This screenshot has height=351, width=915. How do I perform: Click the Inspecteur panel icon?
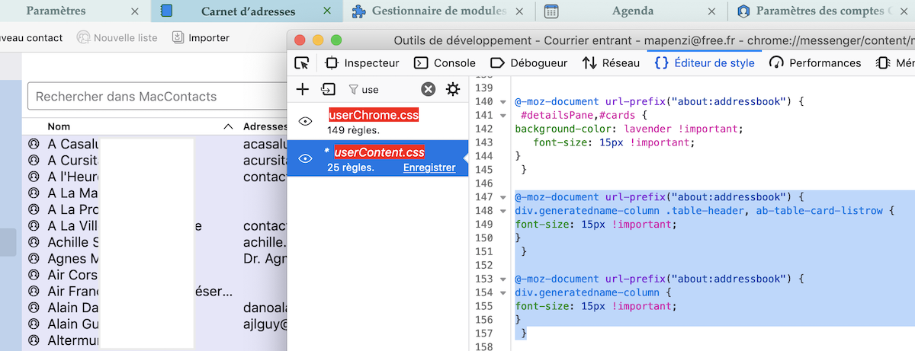[x=332, y=63]
